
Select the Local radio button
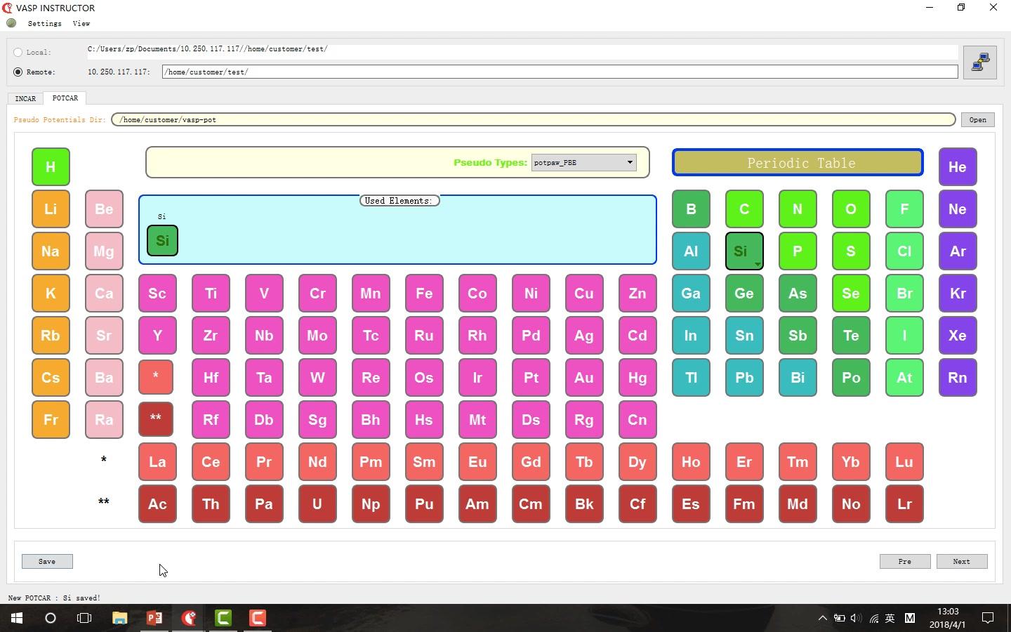point(18,52)
